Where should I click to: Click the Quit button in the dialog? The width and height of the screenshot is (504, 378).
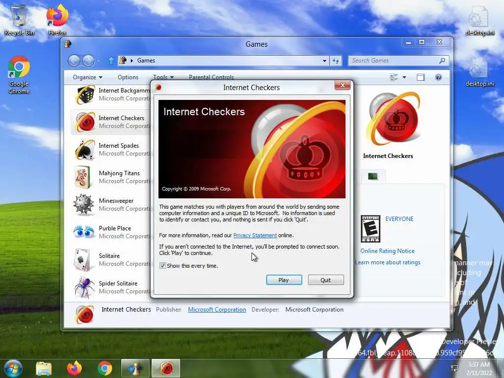coord(326,280)
